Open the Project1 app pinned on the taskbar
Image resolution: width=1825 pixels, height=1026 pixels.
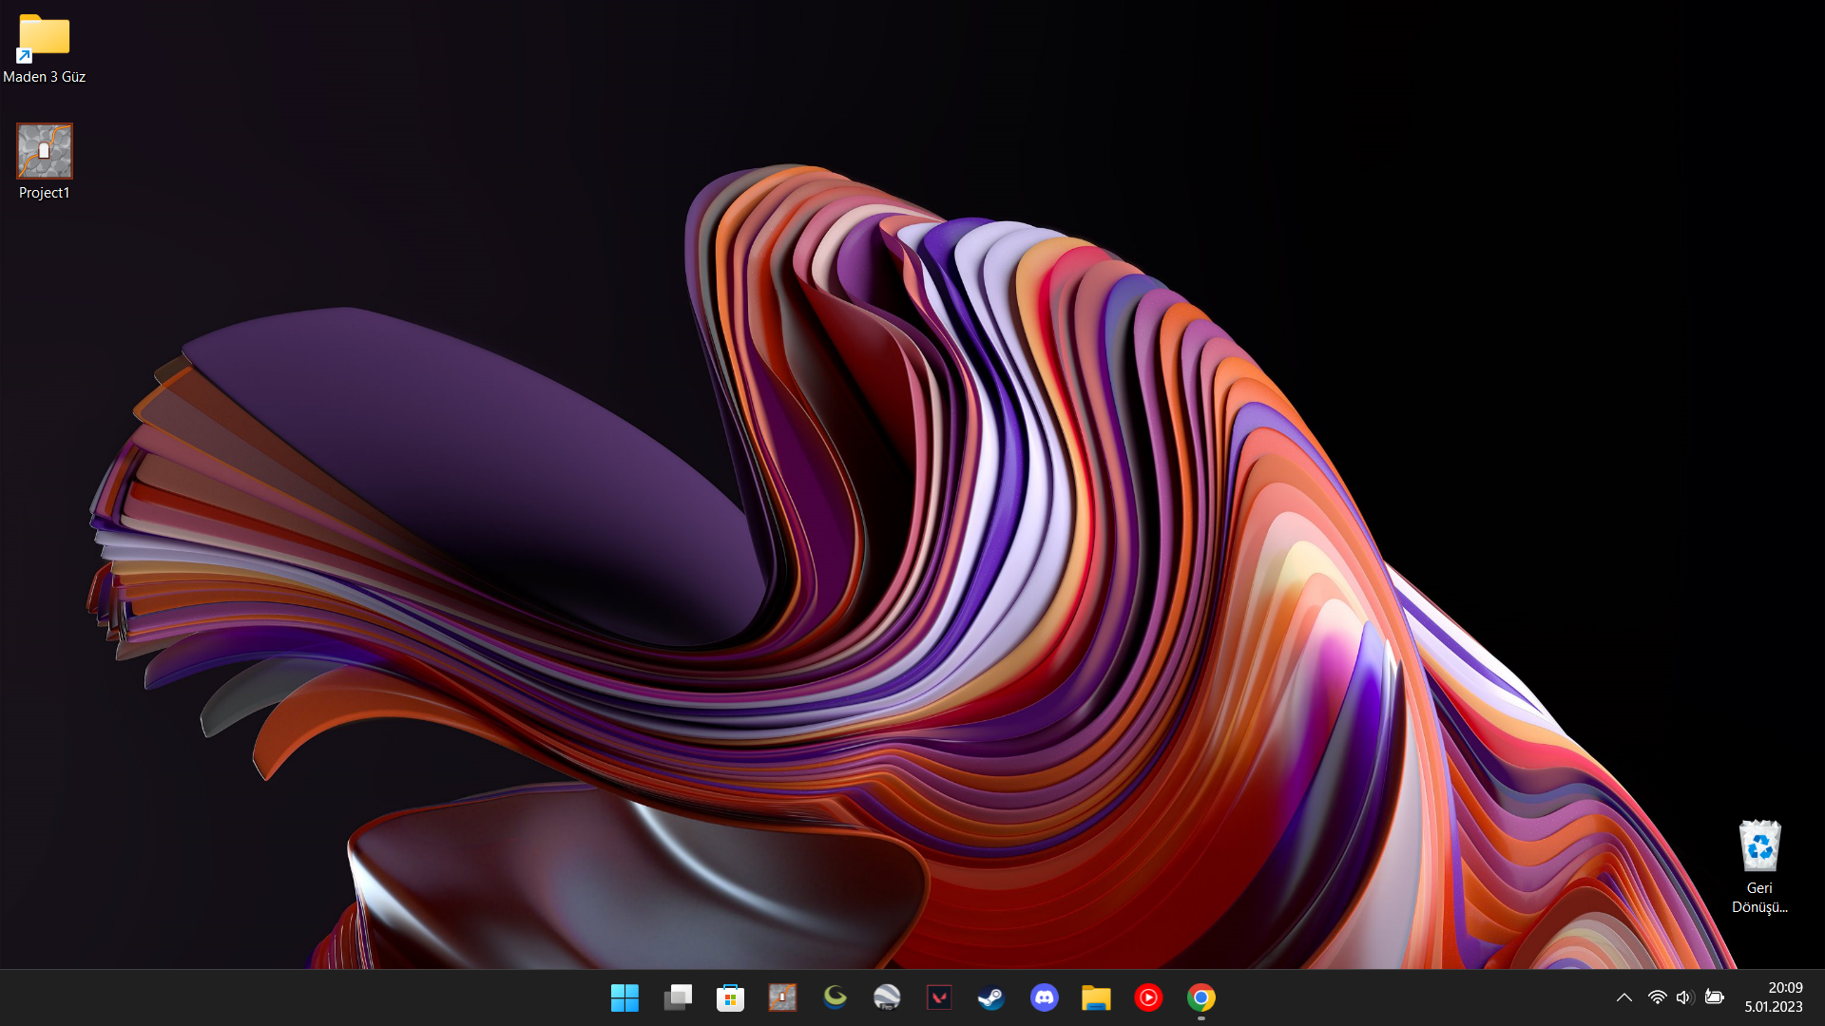click(x=782, y=997)
